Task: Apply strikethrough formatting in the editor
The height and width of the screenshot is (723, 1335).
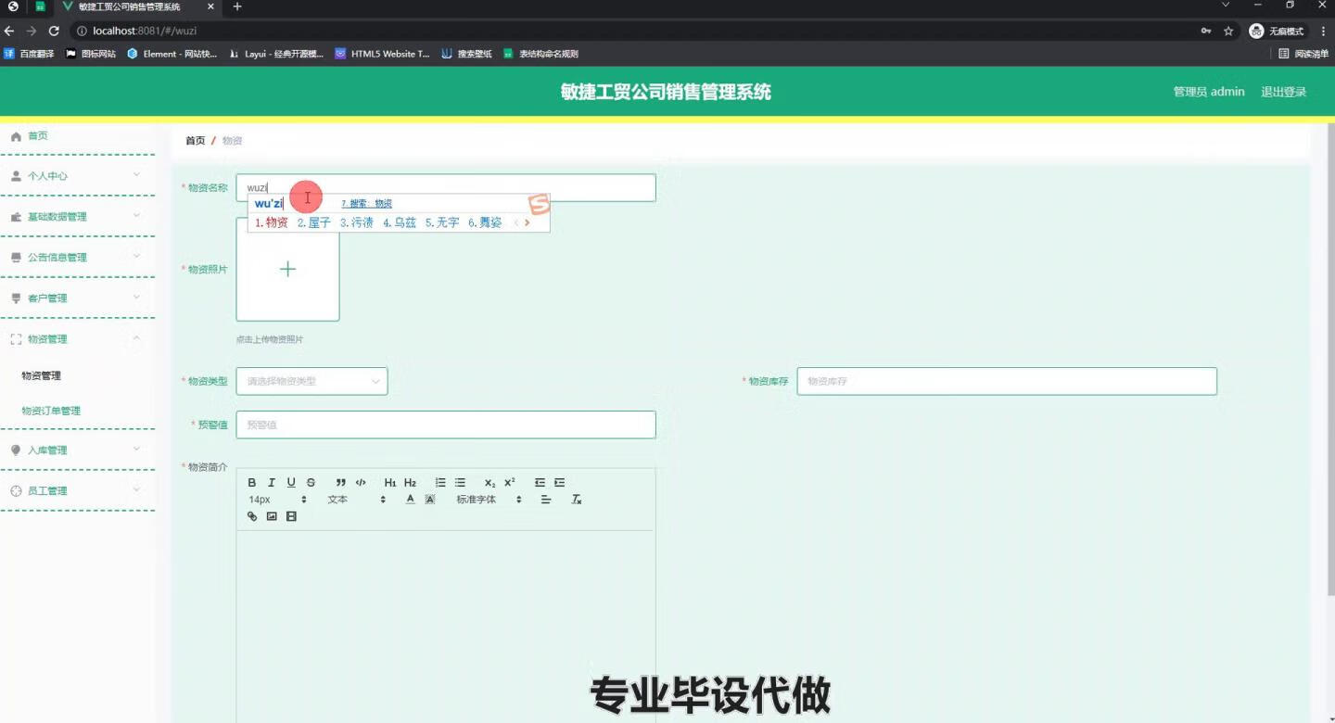Action: click(311, 482)
